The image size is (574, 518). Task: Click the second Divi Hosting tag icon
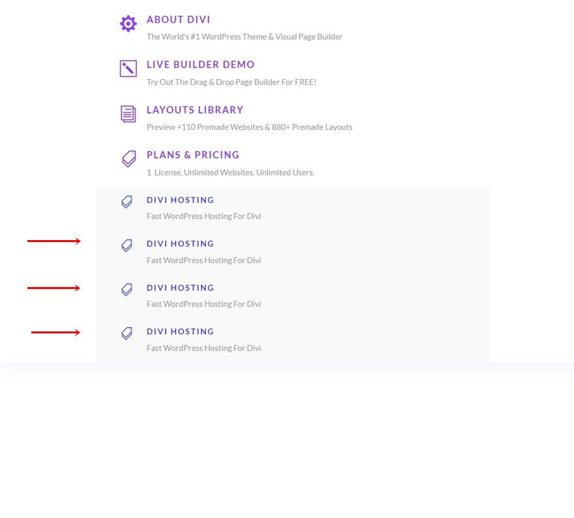[127, 246]
